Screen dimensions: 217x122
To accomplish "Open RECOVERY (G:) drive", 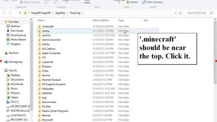I will coord(19,120).
